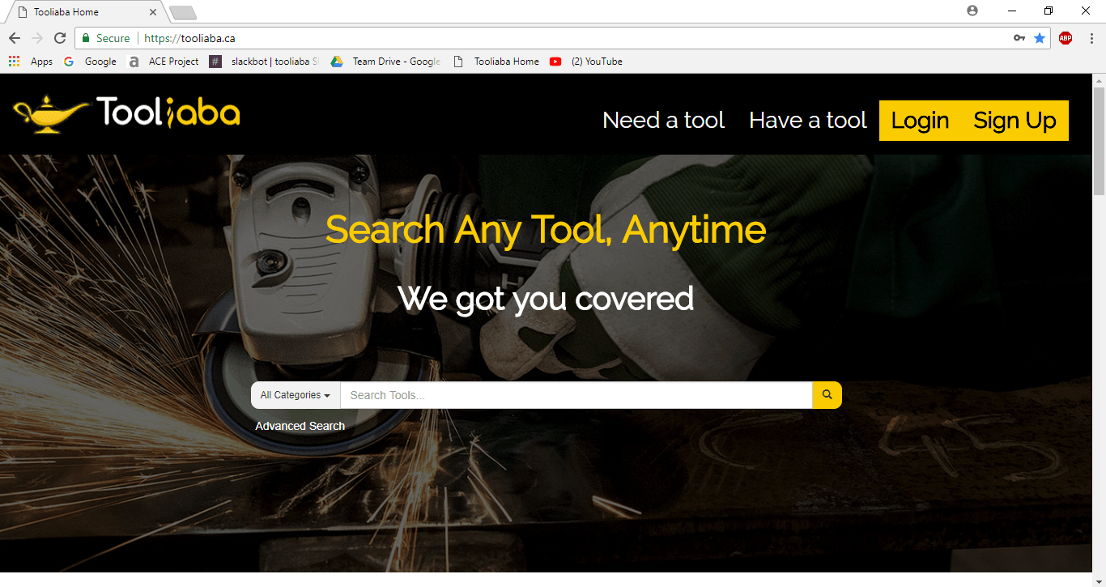
Task: Expand the All Categories dropdown
Action: click(x=296, y=395)
